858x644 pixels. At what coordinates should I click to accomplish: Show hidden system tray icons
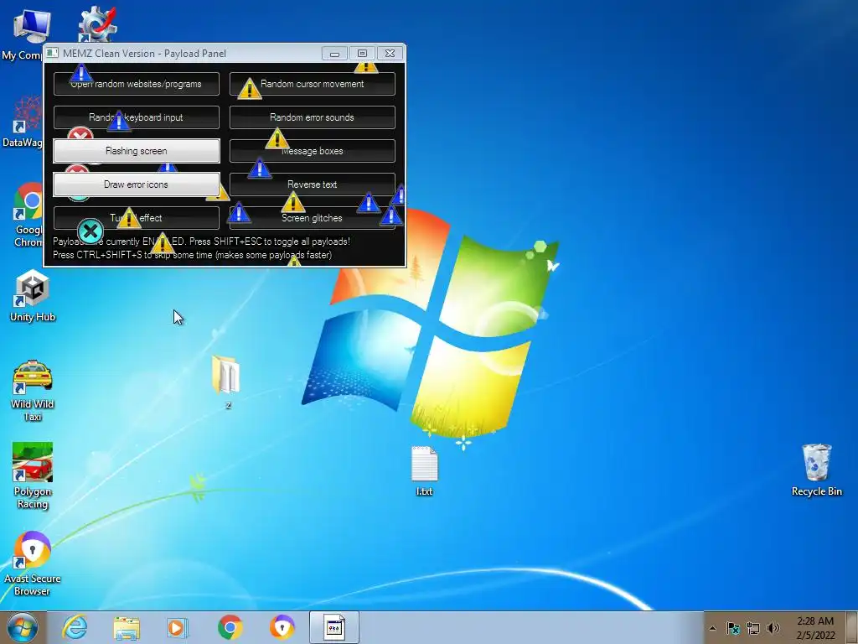(712, 628)
